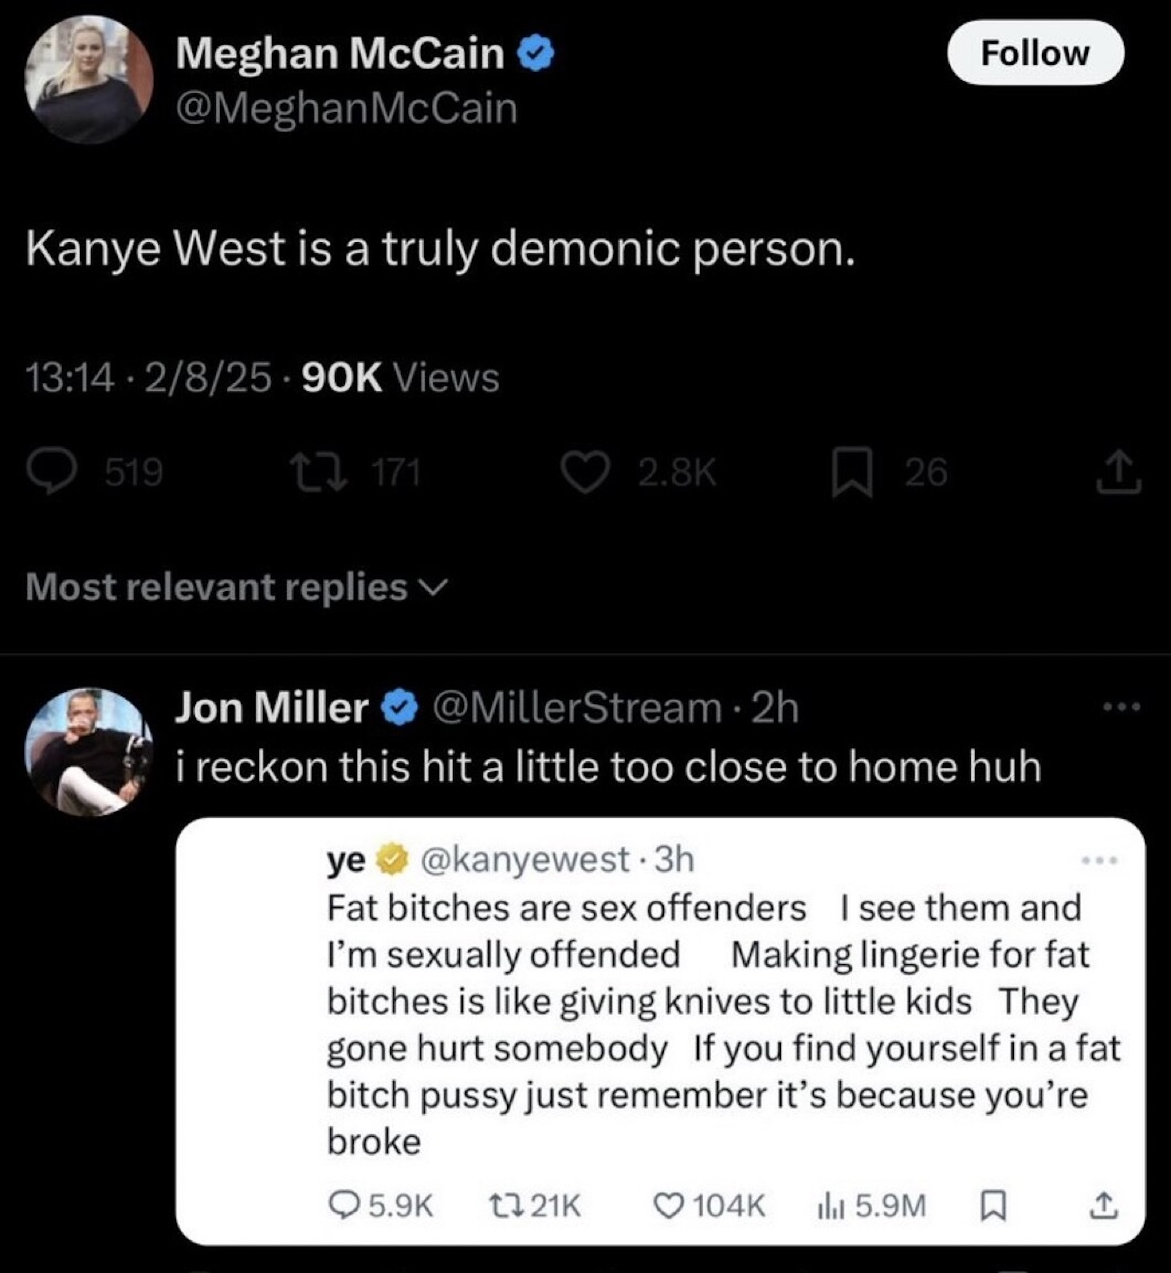Like the quoted ye tweet
1171x1273 pixels.
click(x=667, y=1205)
